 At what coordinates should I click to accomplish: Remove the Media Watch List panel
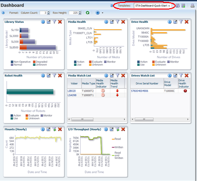pyautogui.click(x=123, y=75)
